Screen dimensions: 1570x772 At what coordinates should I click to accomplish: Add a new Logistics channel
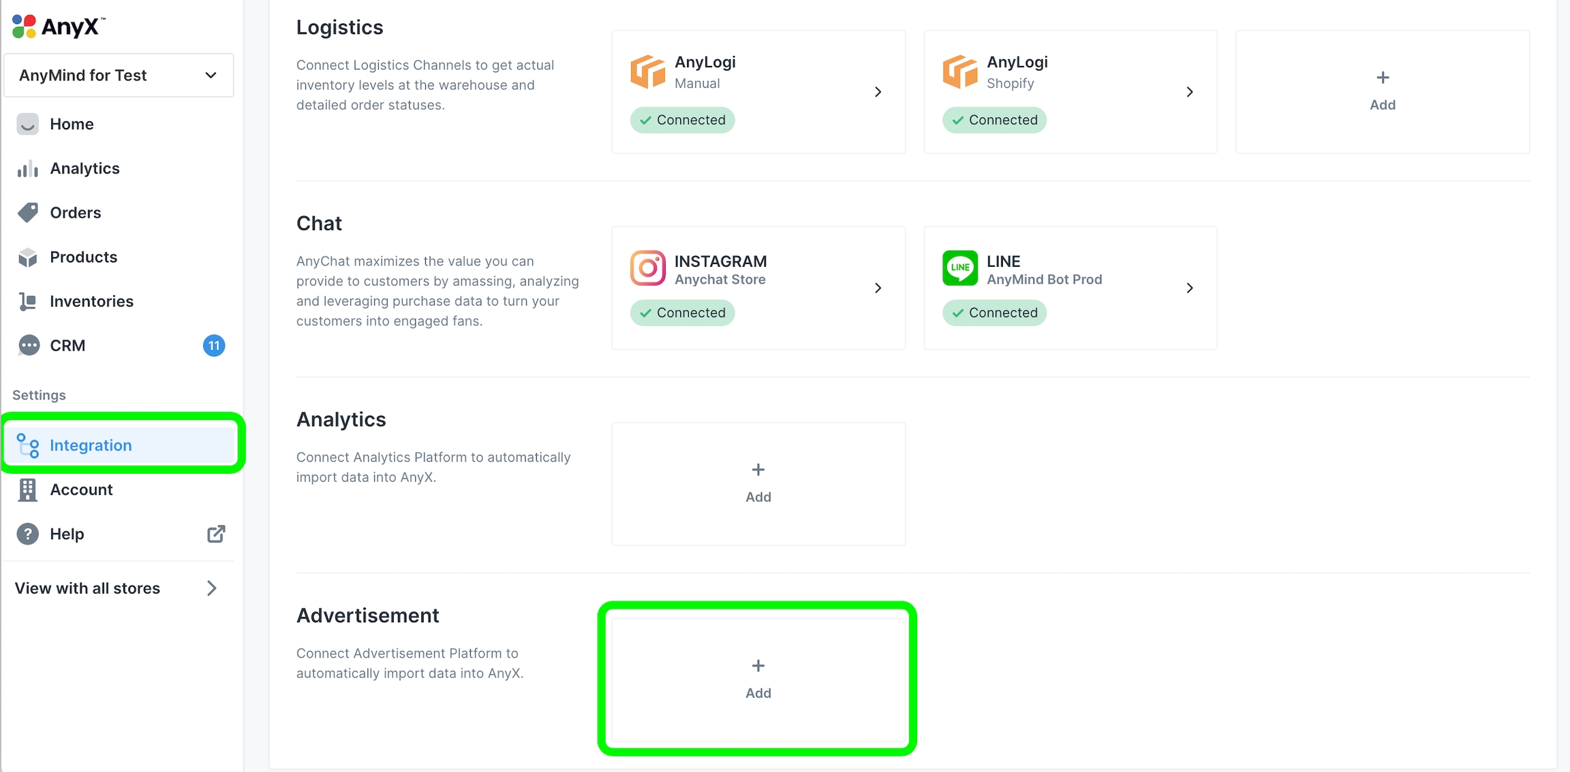(x=1382, y=91)
